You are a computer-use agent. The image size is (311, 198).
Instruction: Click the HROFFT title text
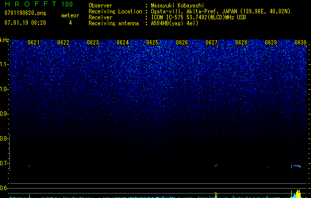coord(31,4)
